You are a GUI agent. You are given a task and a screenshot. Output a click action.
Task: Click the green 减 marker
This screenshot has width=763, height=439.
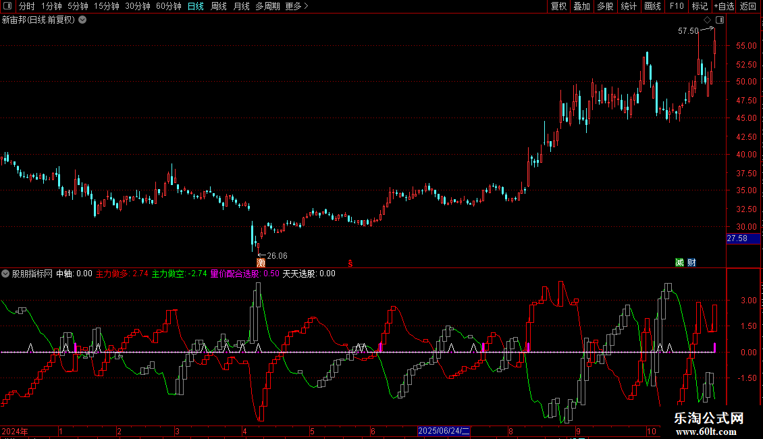click(679, 262)
